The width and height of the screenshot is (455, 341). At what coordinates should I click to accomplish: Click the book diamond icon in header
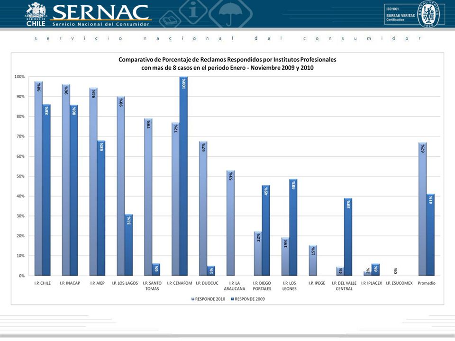170,20
